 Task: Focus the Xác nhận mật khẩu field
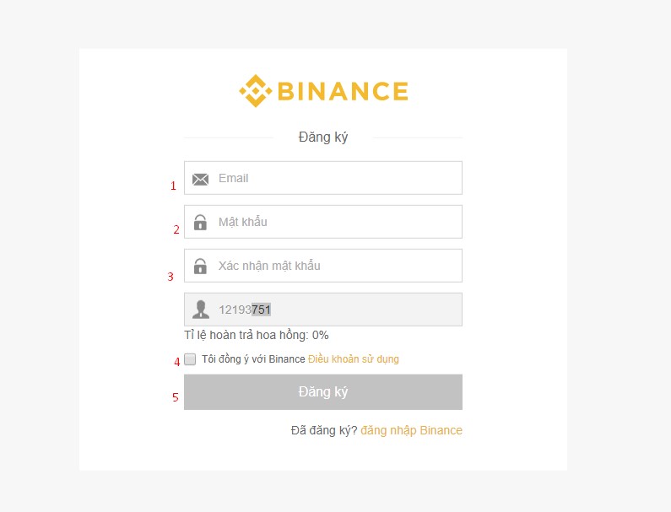(323, 266)
